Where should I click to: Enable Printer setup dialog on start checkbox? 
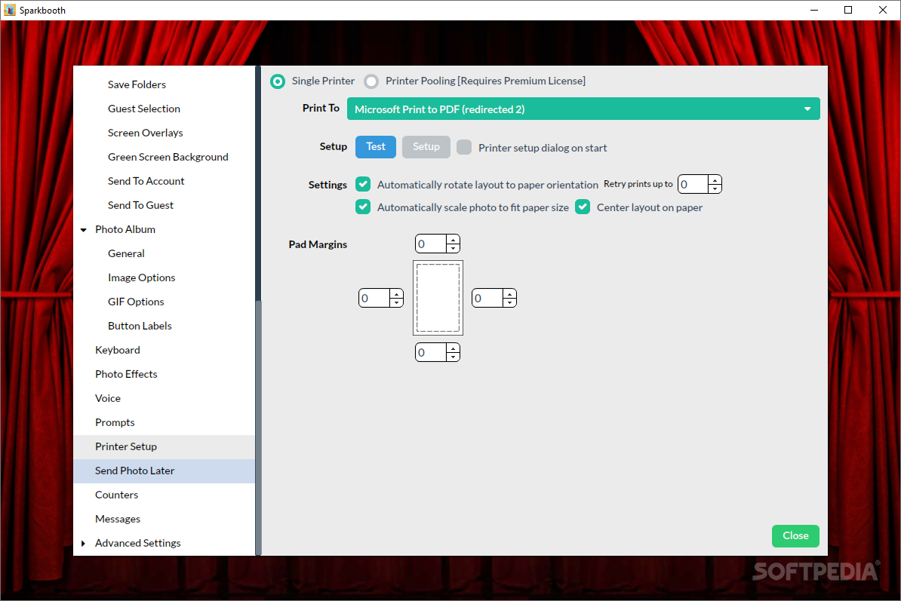pos(464,147)
